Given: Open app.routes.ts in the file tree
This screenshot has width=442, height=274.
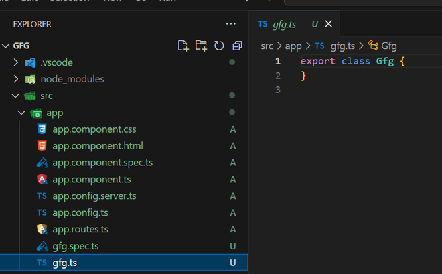Looking at the screenshot, I should [x=80, y=229].
